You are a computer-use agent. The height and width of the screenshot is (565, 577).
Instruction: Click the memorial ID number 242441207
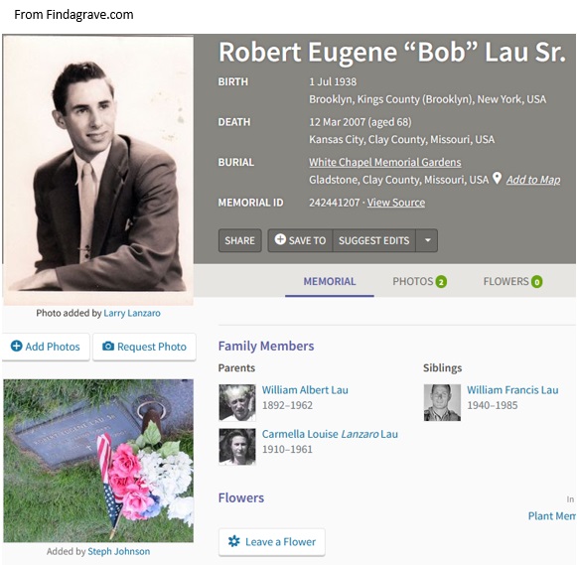(x=334, y=203)
